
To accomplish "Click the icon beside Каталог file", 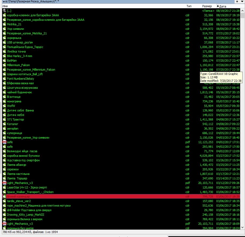I will (4, 124).
